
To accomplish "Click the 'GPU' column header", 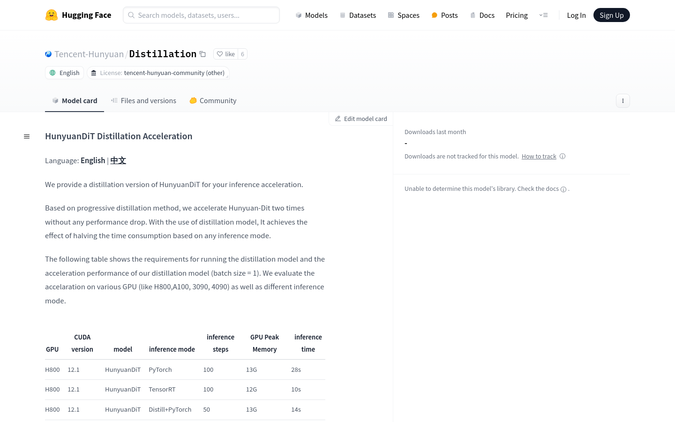I will [x=52, y=349].
